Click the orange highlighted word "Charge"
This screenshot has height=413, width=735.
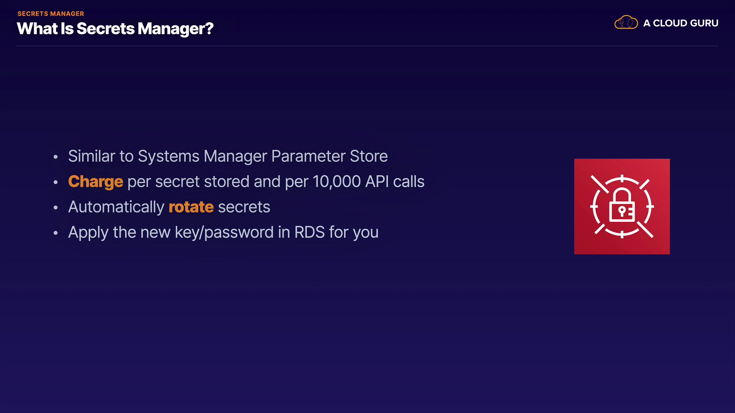[95, 182]
